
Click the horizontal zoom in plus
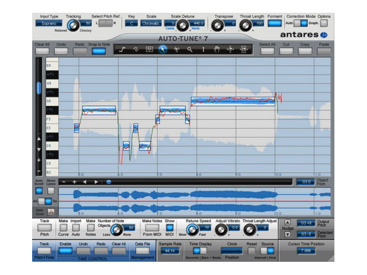click(x=74, y=182)
